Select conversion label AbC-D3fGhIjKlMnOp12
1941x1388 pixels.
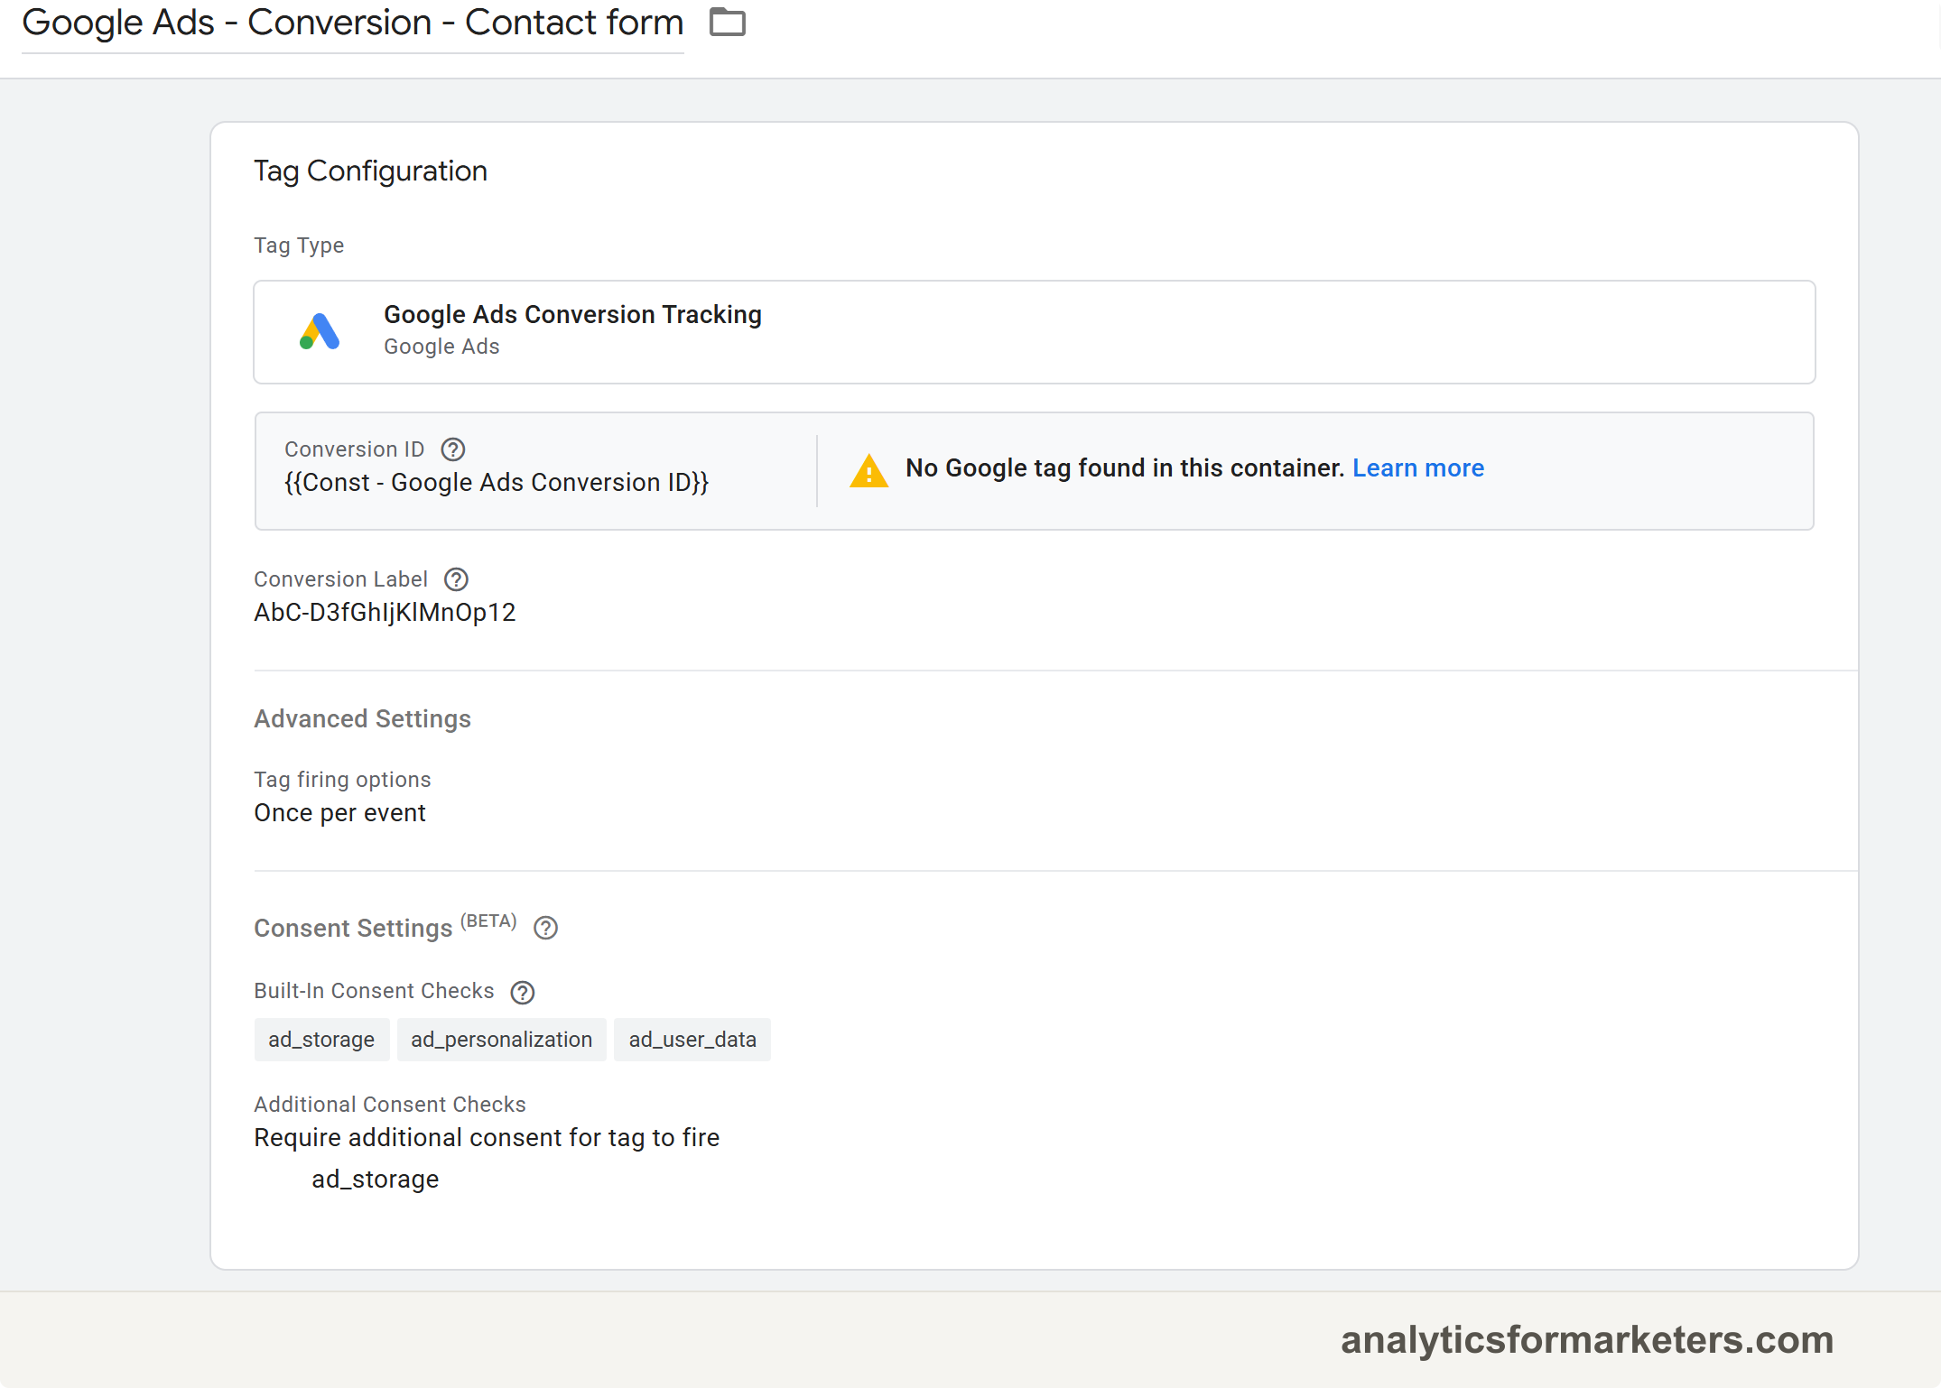point(385,613)
